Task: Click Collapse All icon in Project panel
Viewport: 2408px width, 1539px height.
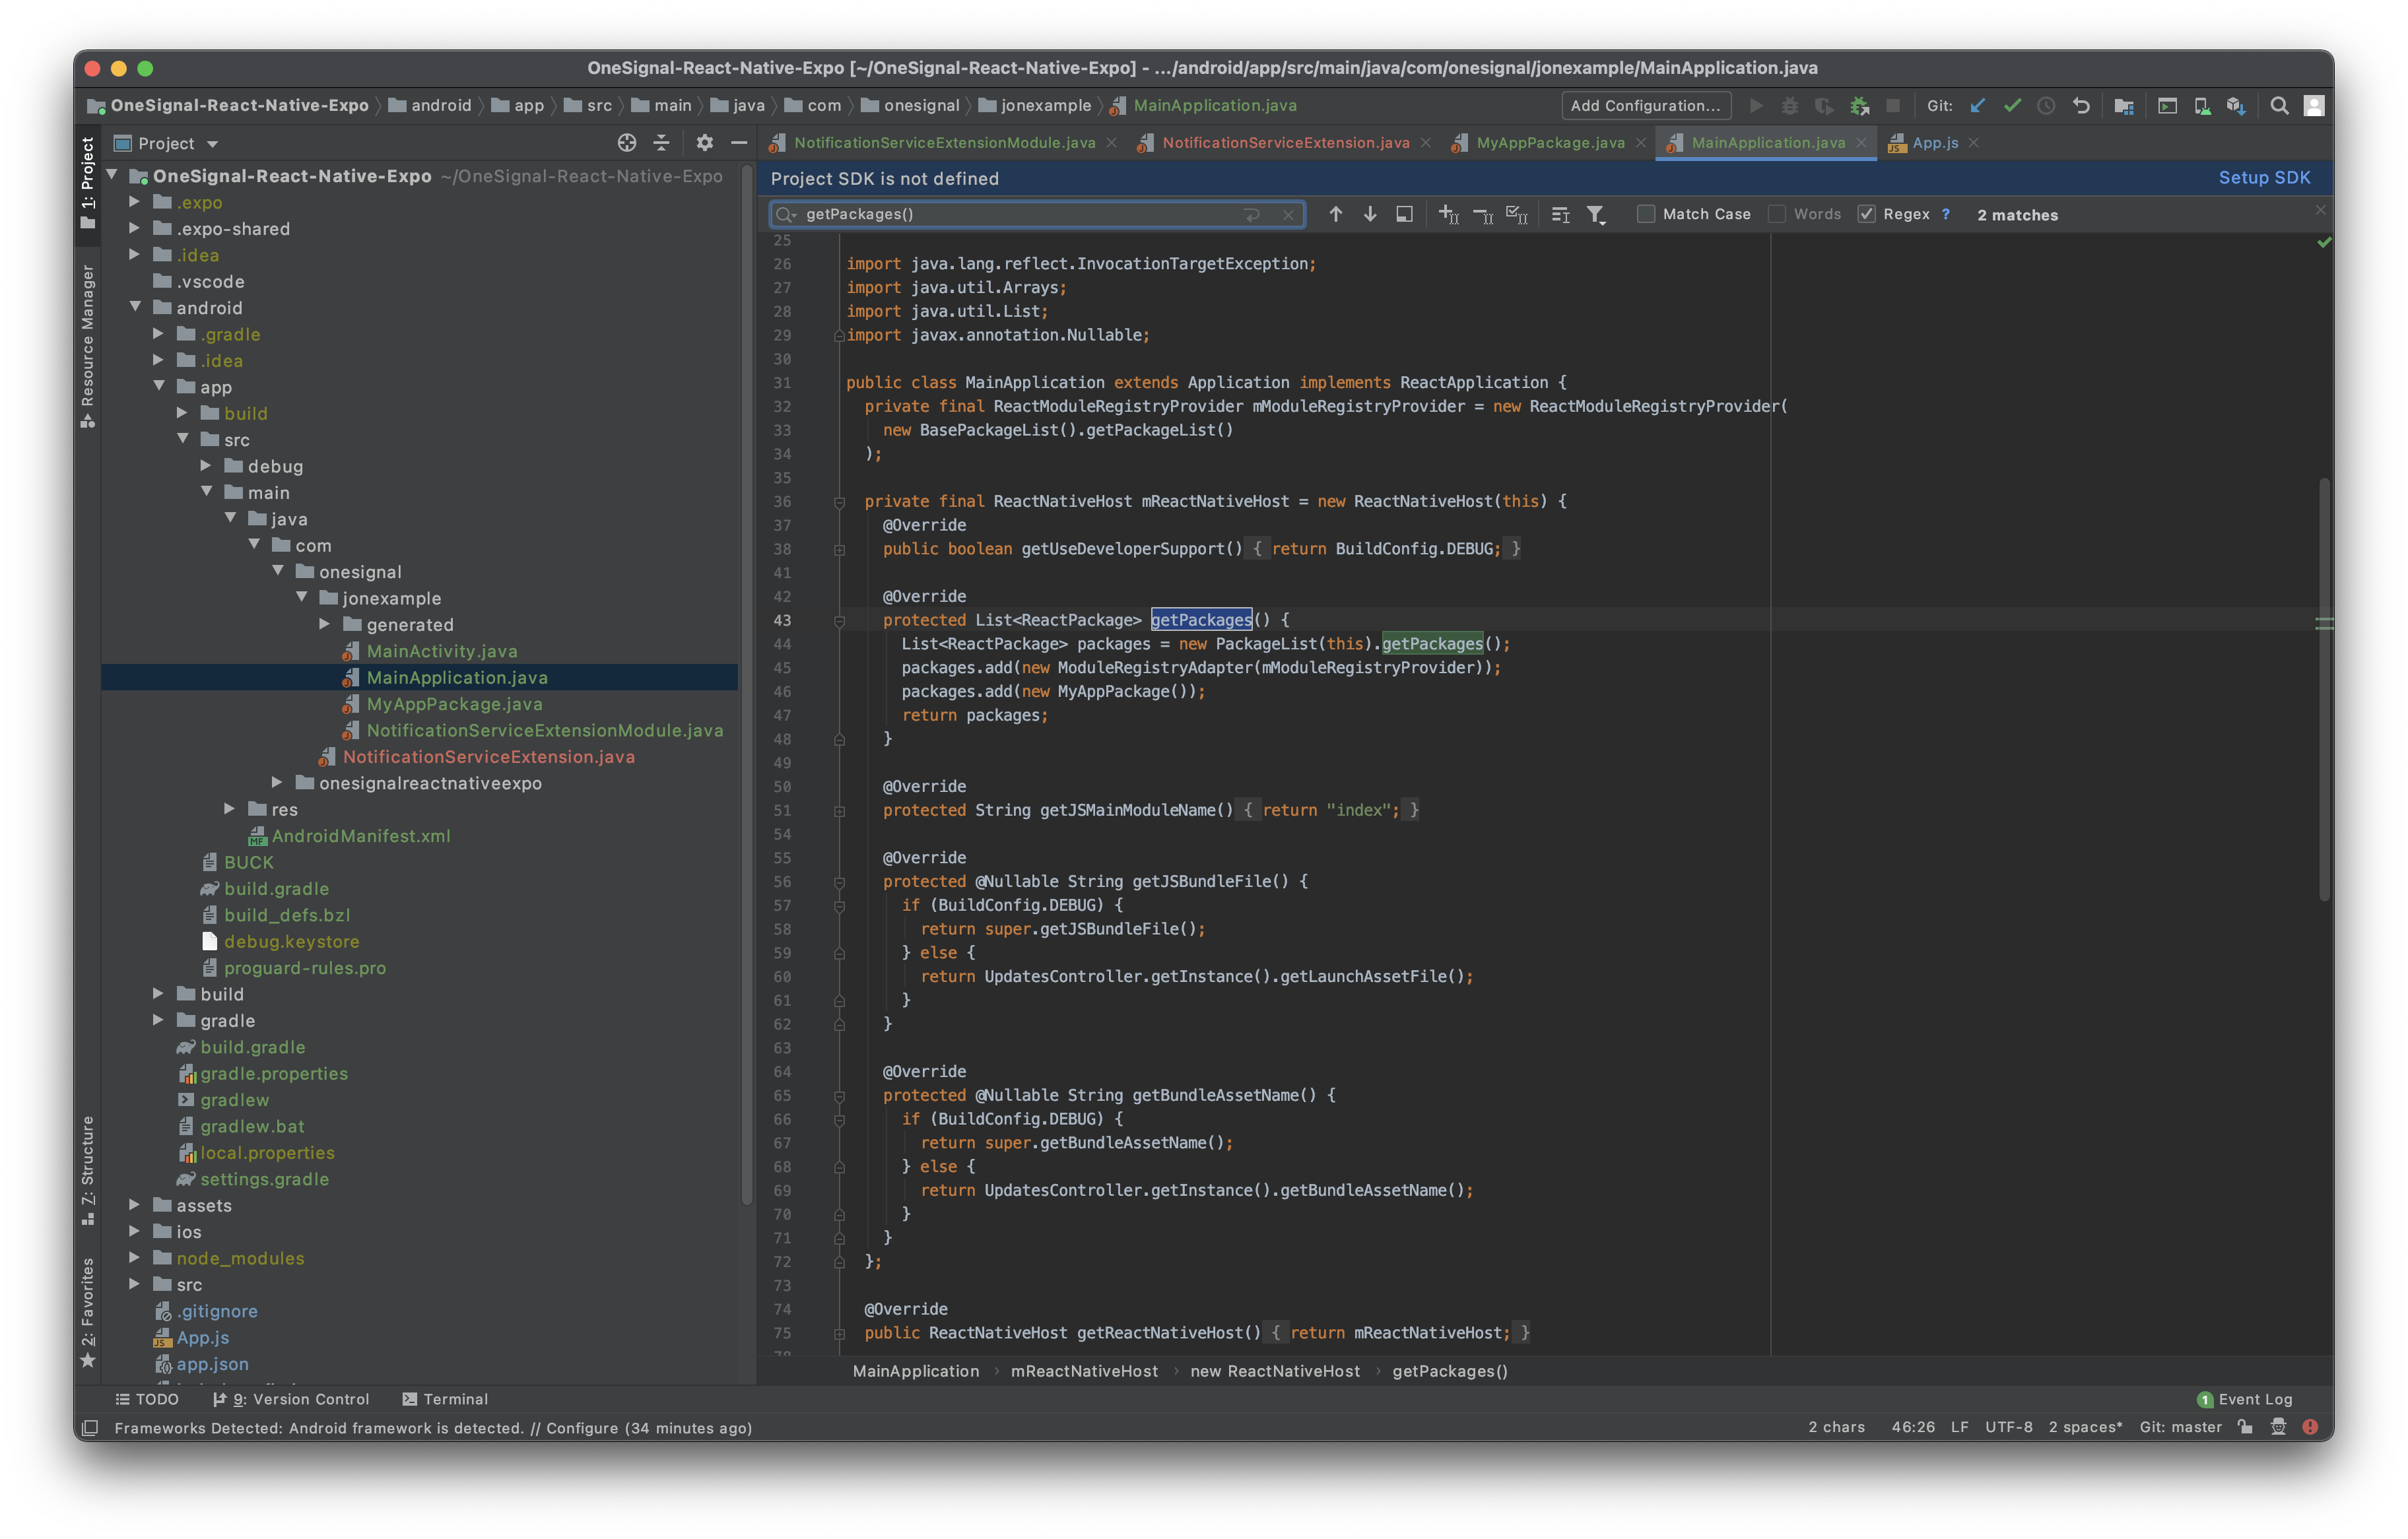Action: pos(661,143)
